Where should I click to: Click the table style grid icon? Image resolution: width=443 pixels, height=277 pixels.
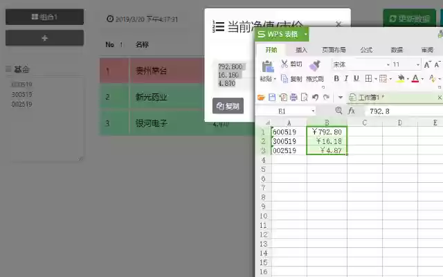click(383, 78)
